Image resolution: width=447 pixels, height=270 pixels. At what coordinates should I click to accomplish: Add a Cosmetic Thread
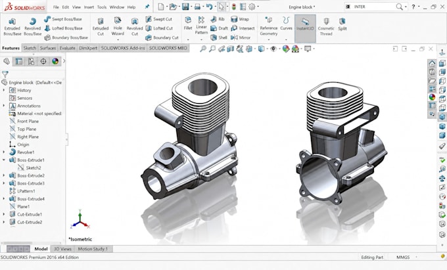326,27
